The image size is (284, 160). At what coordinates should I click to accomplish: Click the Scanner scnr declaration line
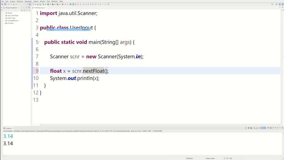coord(97,56)
